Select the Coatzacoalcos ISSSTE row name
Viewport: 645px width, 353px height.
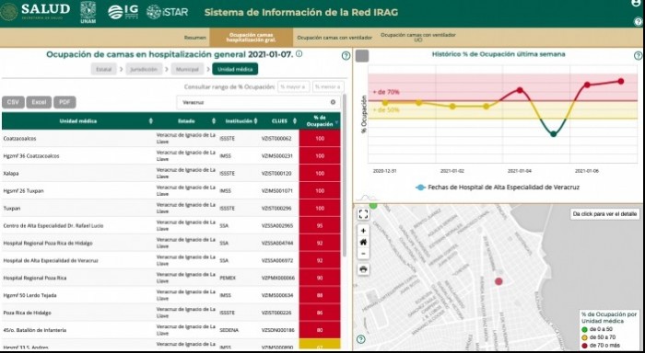coord(19,138)
